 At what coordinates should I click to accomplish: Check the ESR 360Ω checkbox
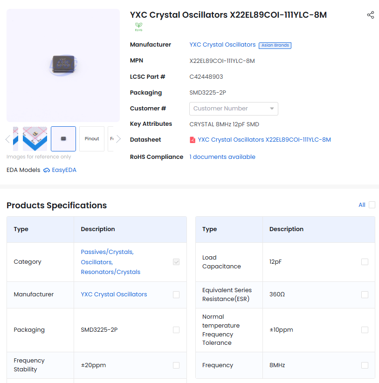pyautogui.click(x=365, y=294)
